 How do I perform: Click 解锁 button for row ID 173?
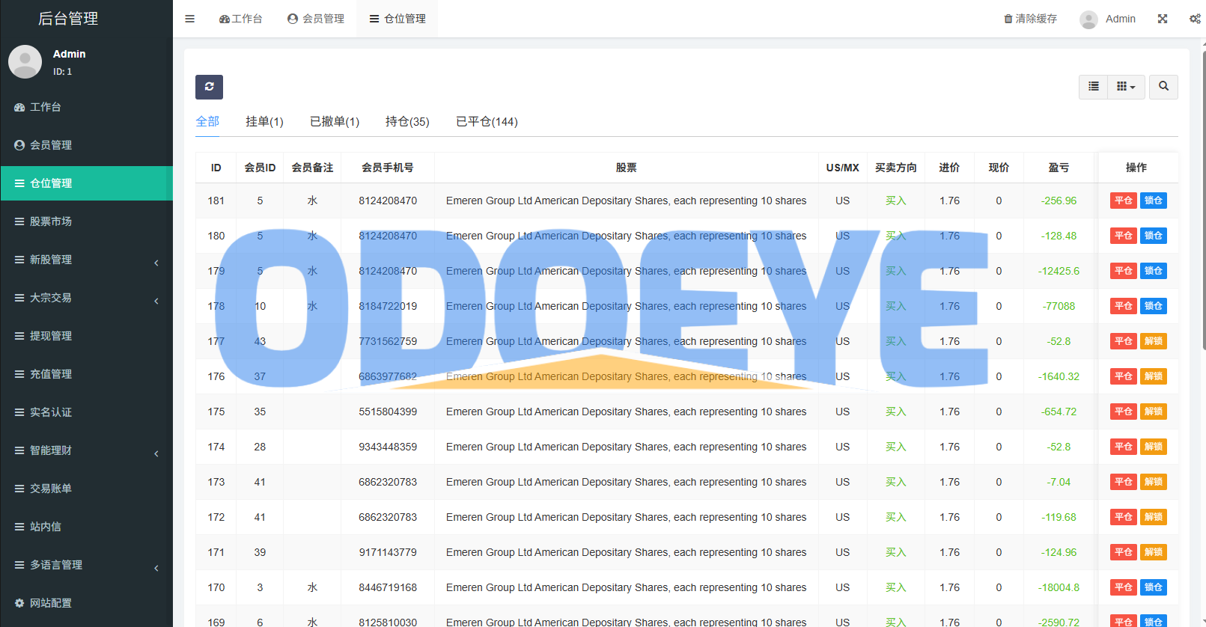tap(1153, 482)
